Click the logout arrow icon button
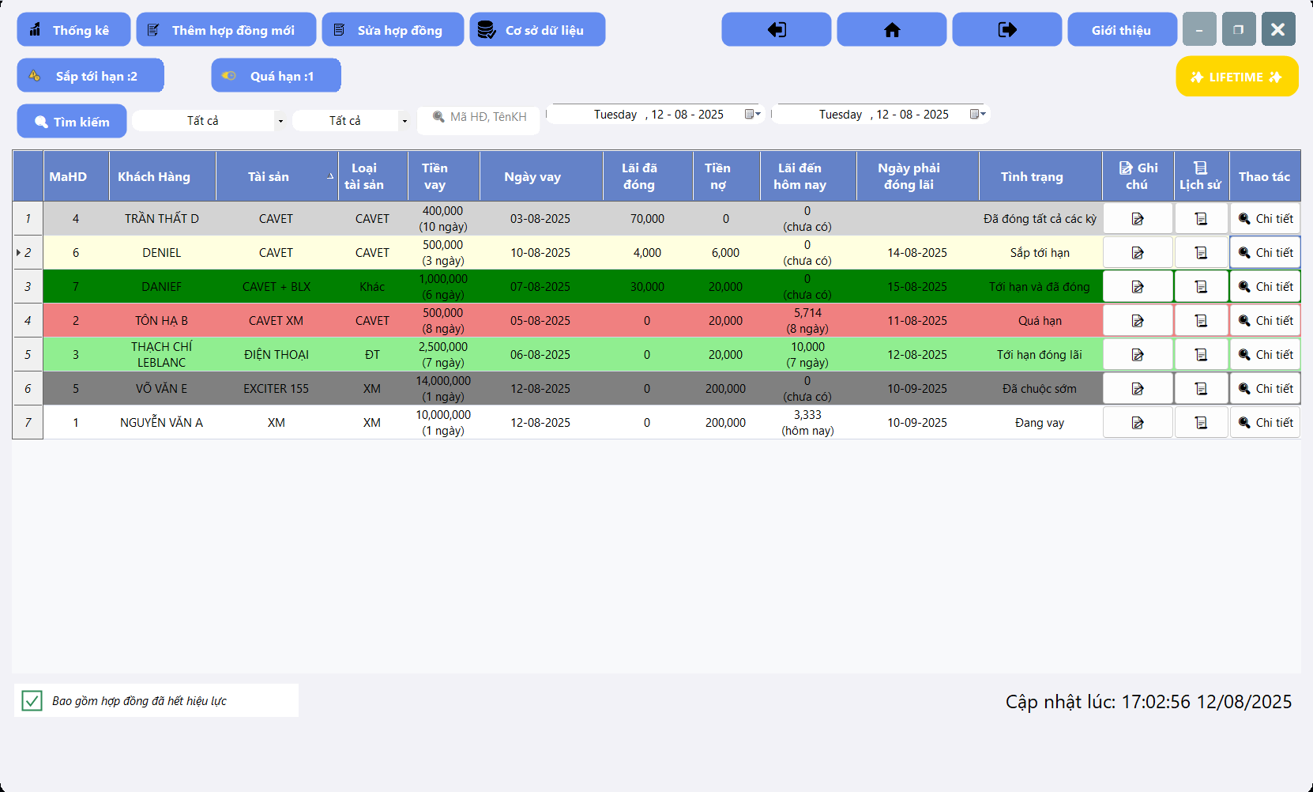Screen dimensions: 1313x792 pyautogui.click(x=1007, y=30)
